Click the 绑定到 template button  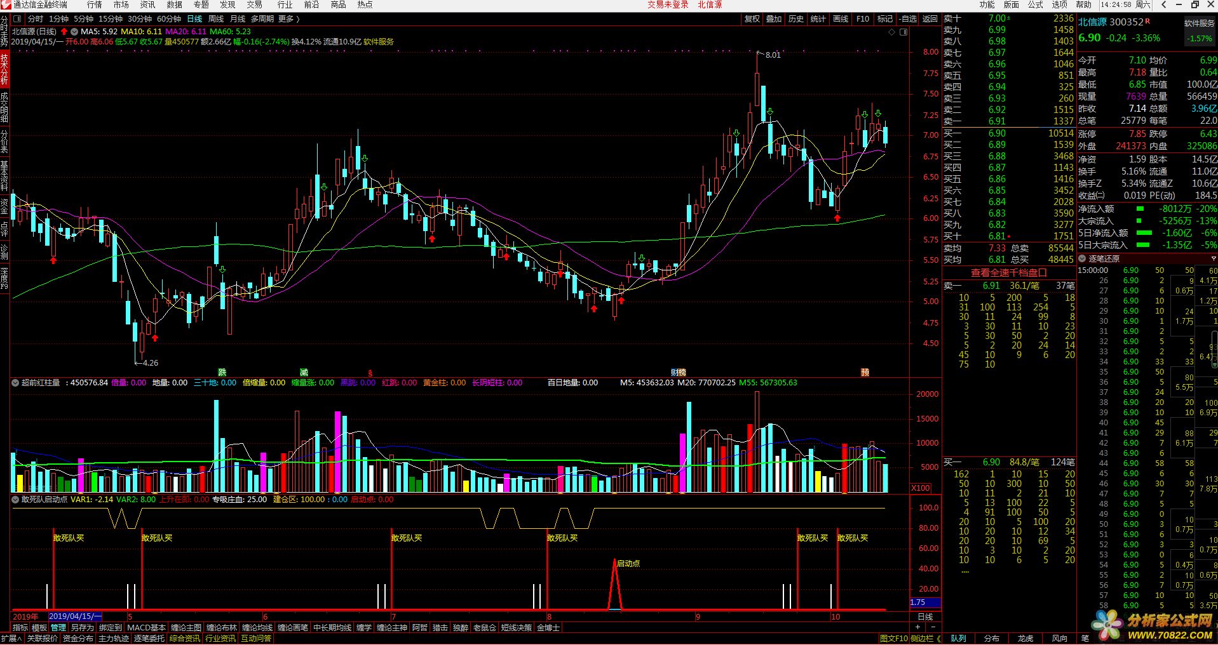tap(110, 627)
